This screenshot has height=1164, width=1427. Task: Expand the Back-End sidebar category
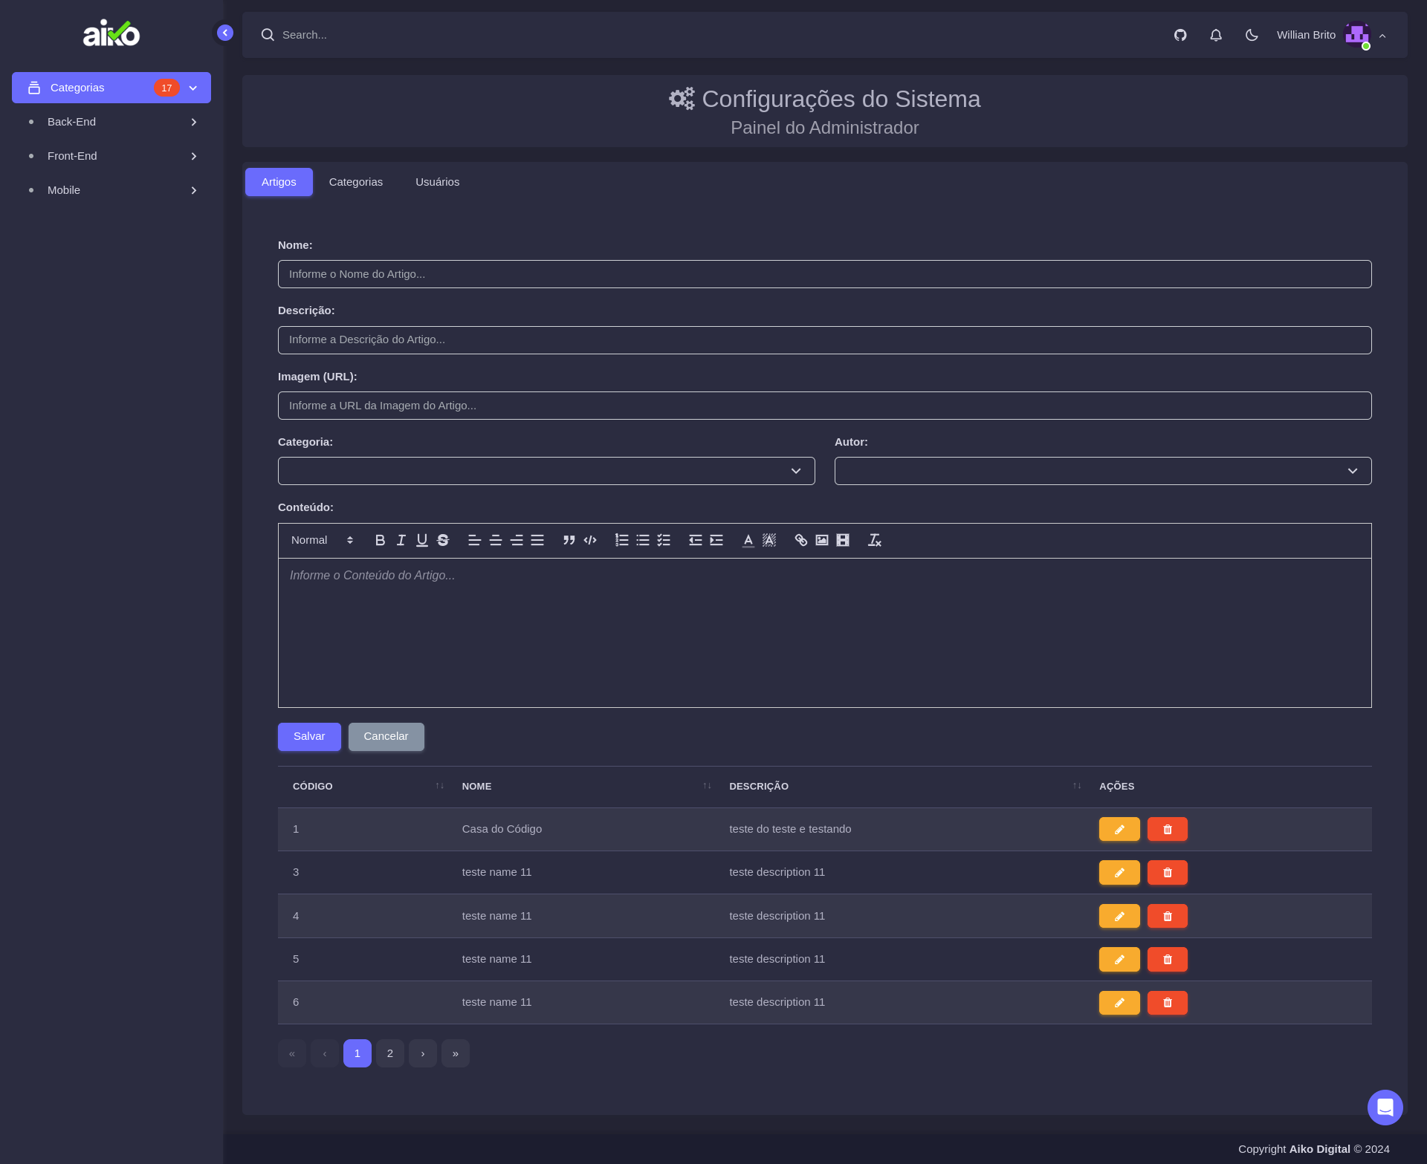coord(111,122)
